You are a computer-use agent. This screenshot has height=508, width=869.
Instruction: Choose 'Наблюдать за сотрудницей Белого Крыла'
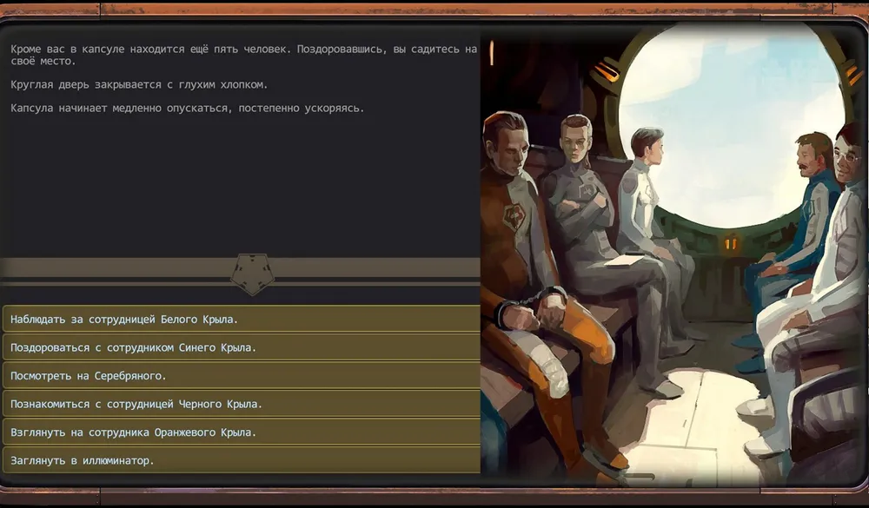[x=241, y=319]
